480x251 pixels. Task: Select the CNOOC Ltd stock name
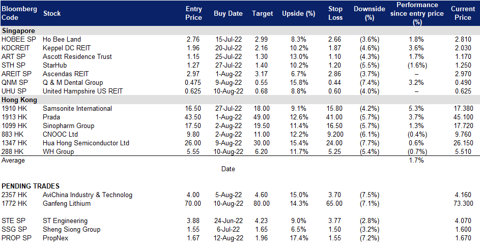[x=60, y=134]
